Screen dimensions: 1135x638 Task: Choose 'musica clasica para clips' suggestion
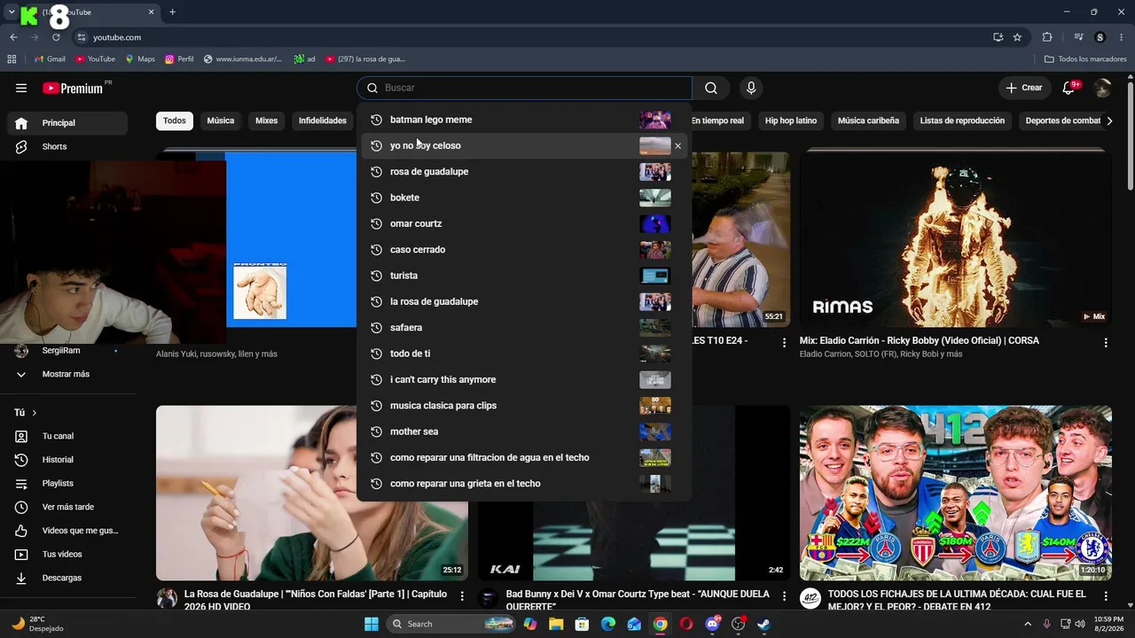524,406
